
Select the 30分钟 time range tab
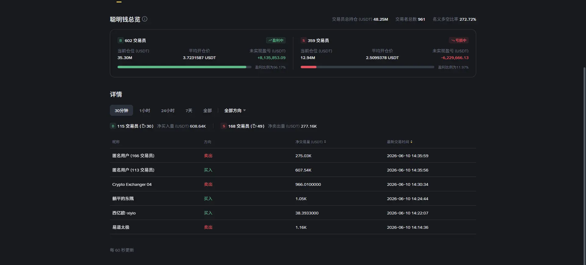[x=121, y=111]
